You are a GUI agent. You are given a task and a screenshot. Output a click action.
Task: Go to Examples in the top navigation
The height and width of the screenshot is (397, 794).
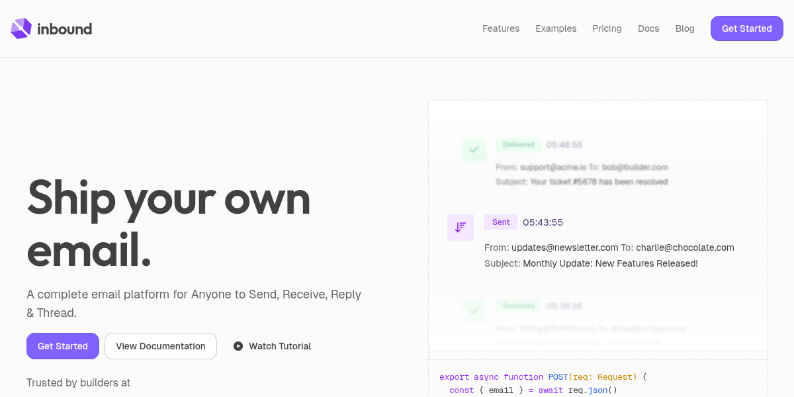point(556,28)
